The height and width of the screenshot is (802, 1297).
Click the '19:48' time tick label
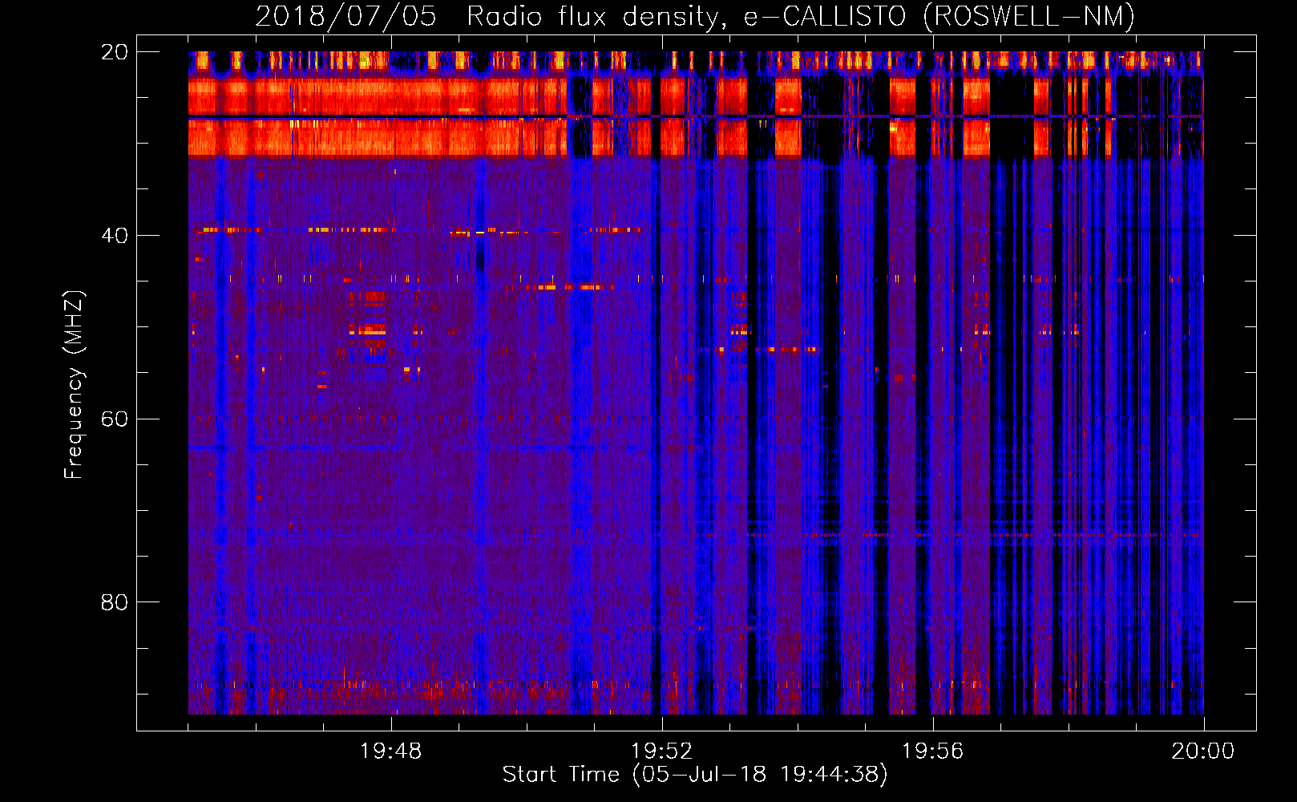(391, 751)
